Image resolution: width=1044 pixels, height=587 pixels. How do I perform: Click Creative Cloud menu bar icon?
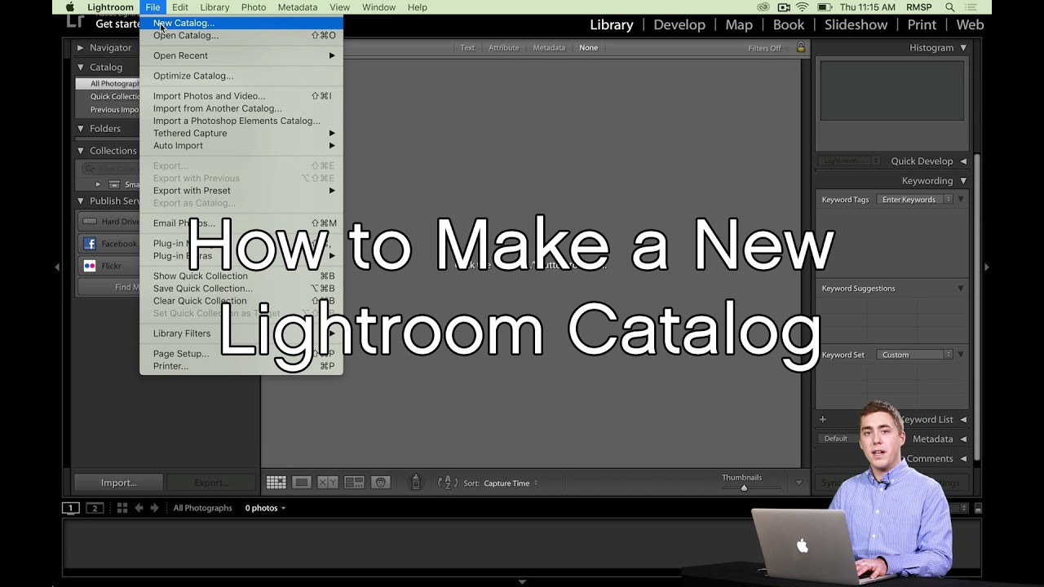pos(763,7)
